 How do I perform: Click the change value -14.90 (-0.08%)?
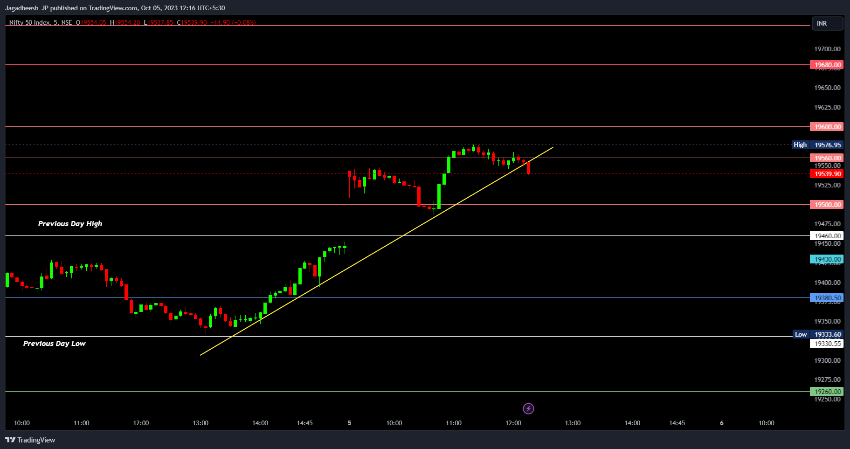[x=233, y=22]
